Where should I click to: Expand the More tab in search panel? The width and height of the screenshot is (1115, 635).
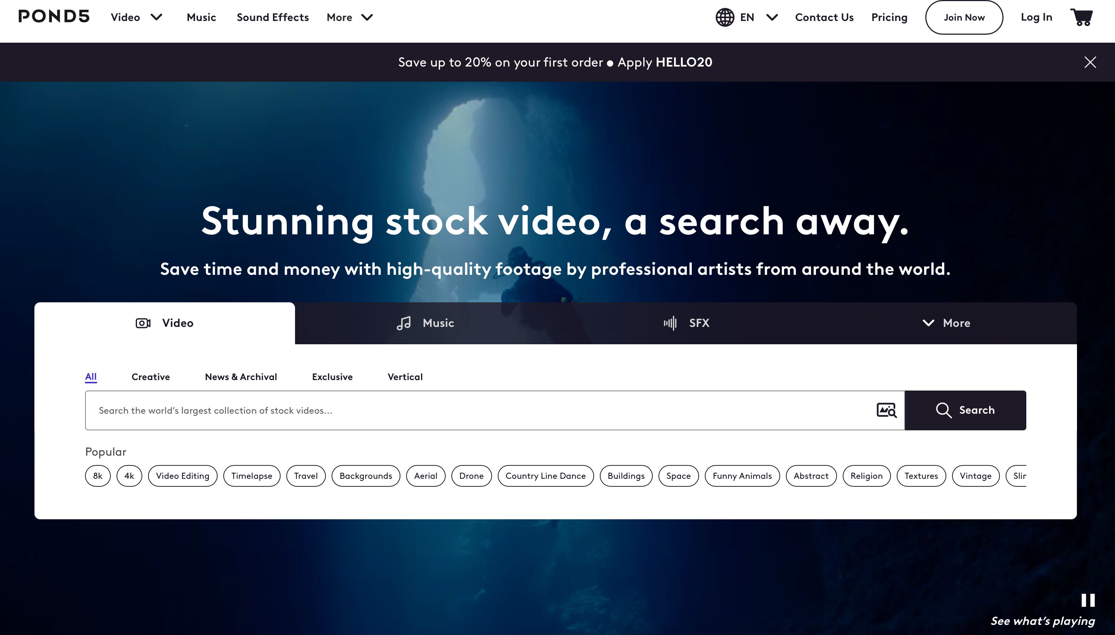tap(946, 323)
